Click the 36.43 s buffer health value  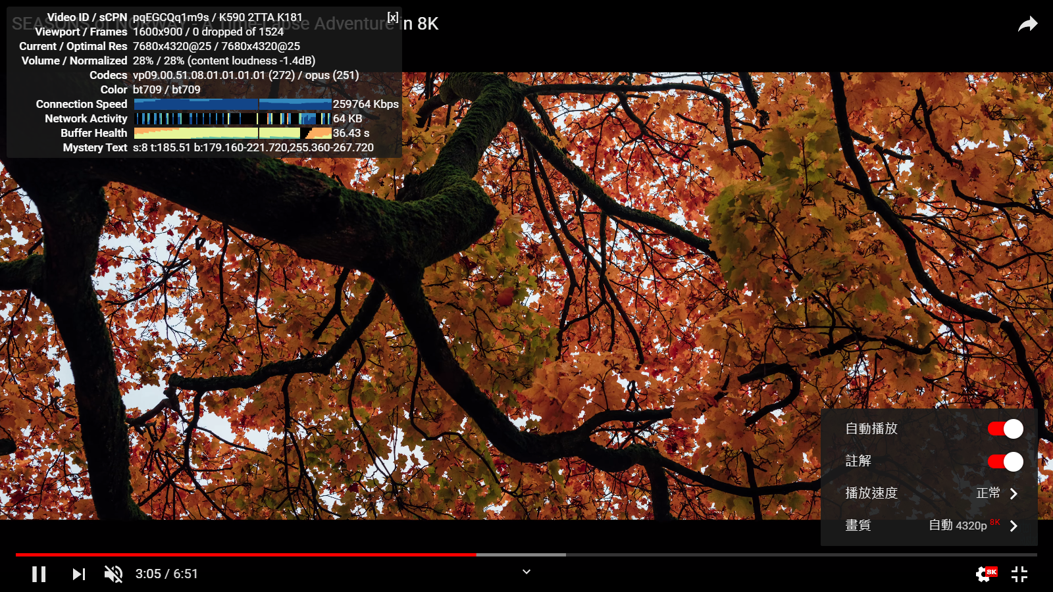click(351, 133)
